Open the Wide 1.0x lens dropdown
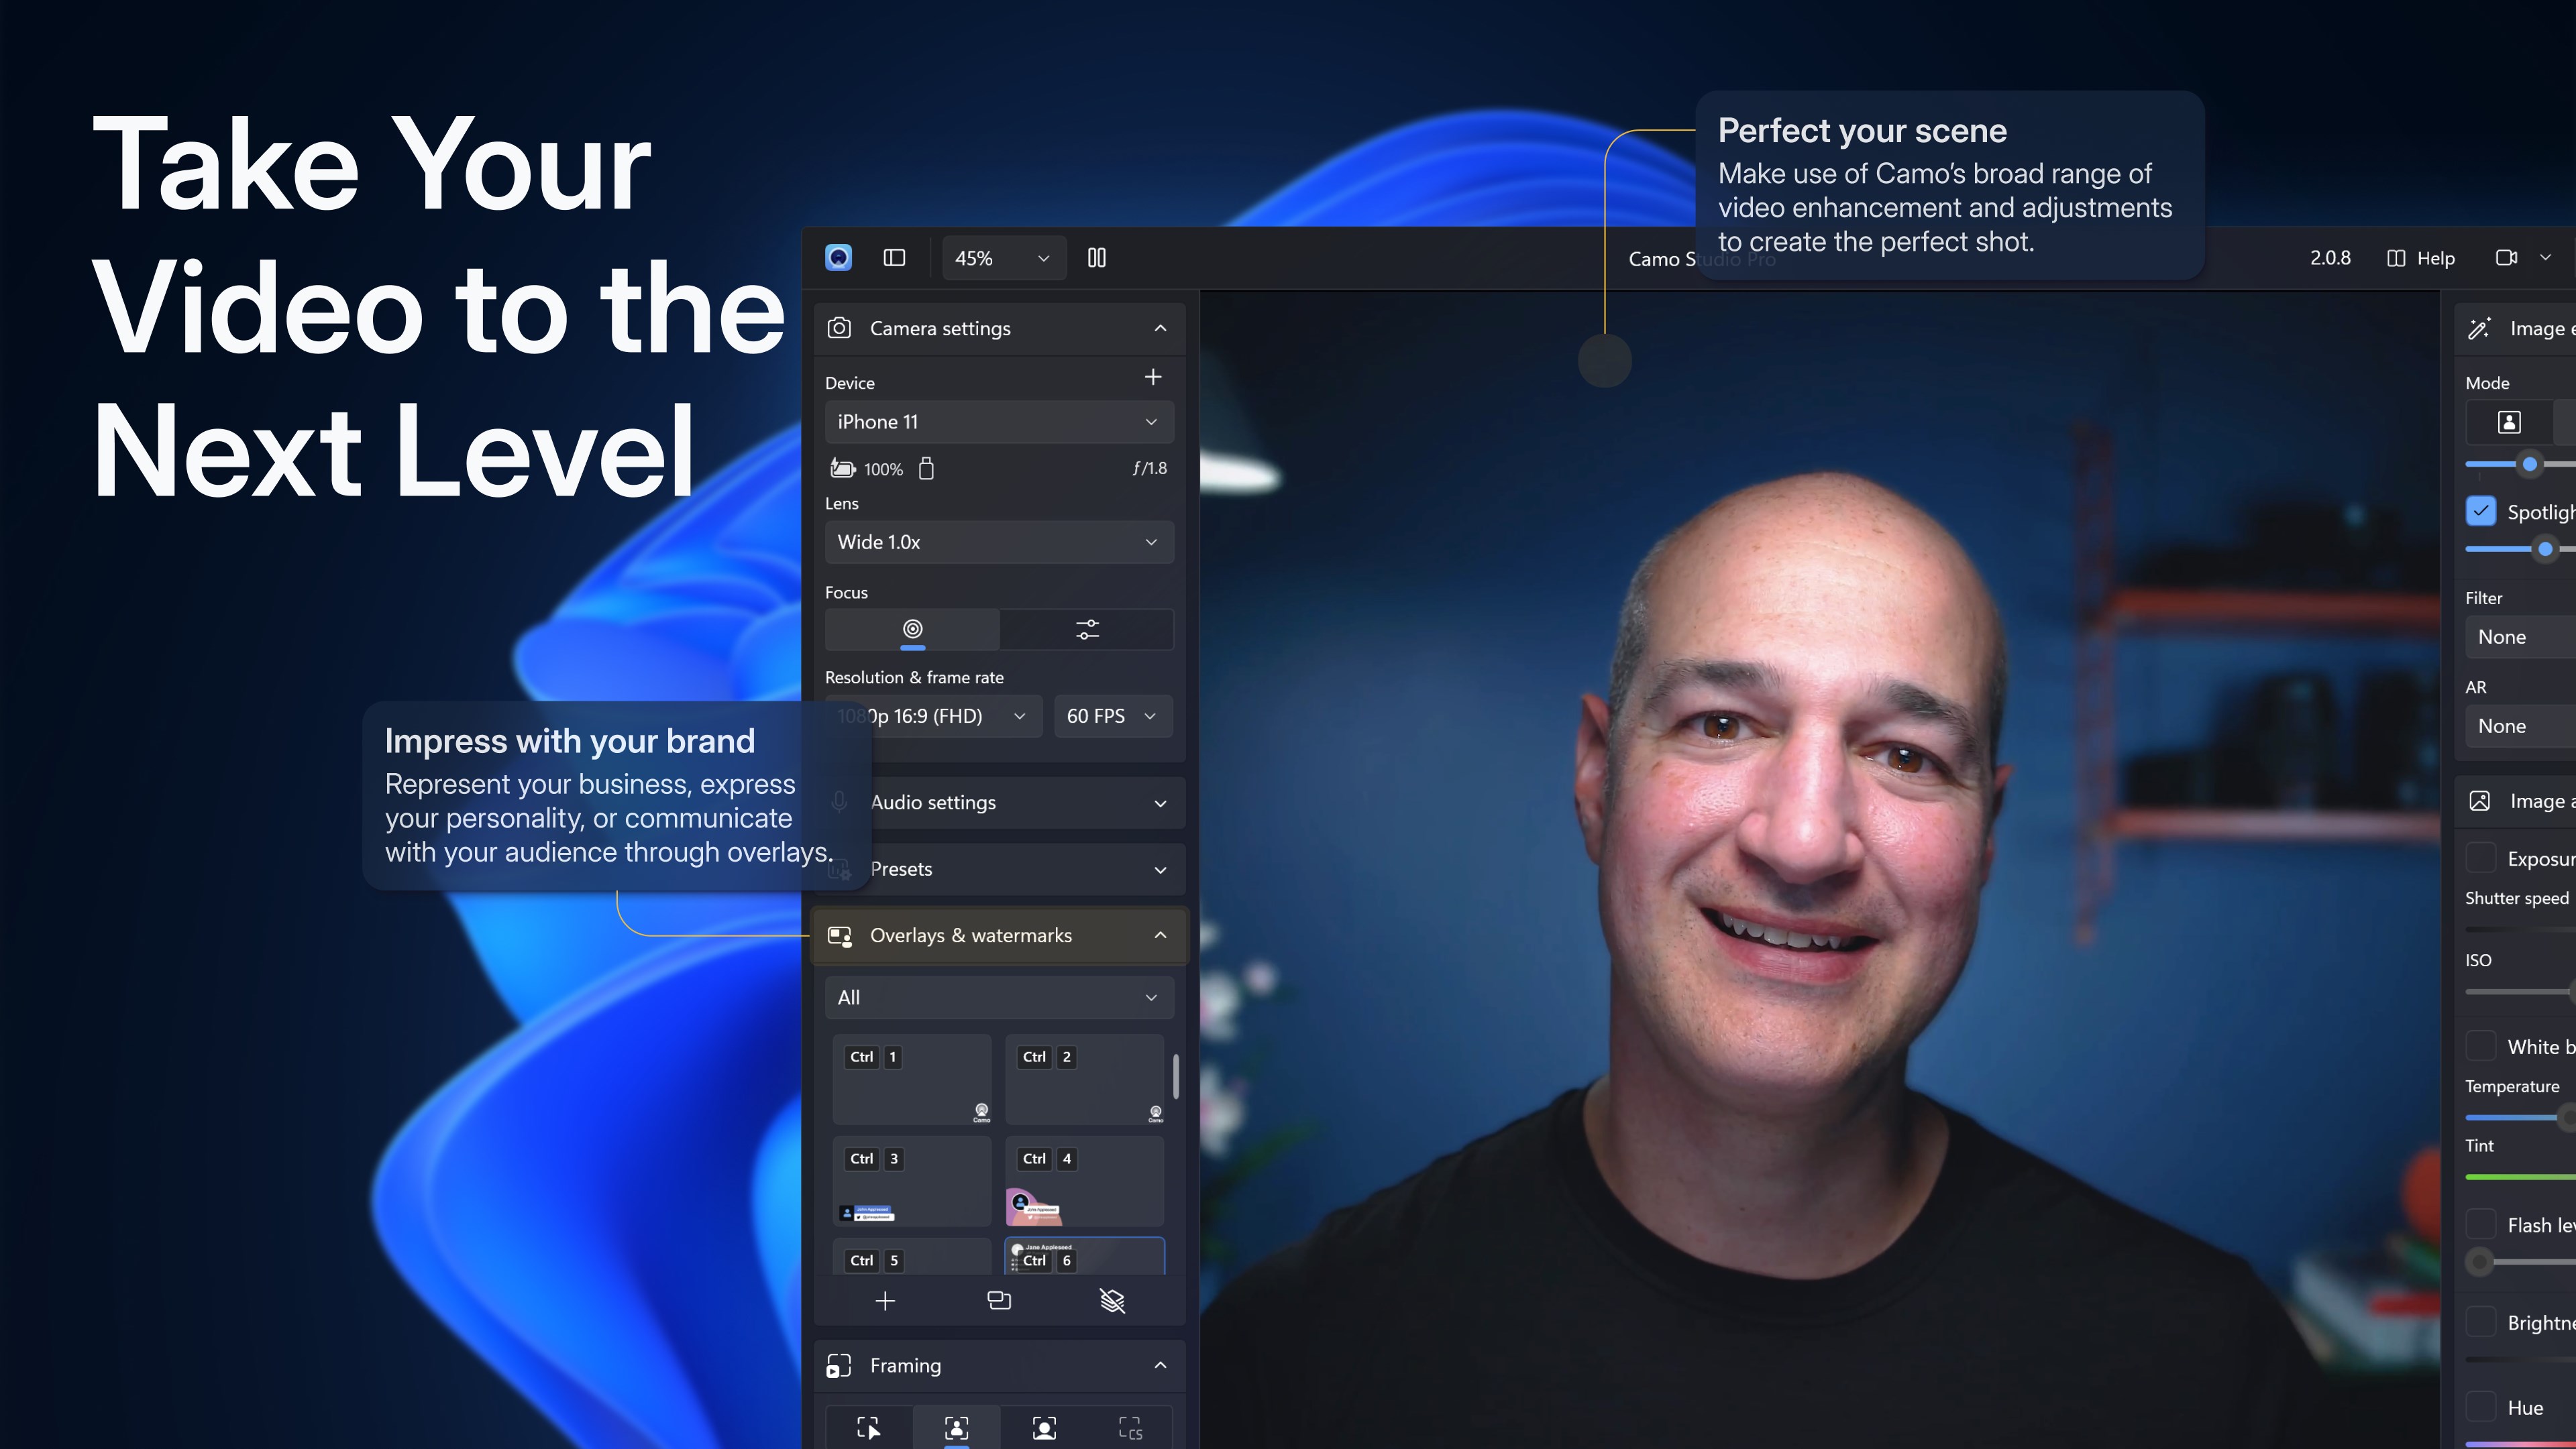Image resolution: width=2576 pixels, height=1449 pixels. coord(998,542)
